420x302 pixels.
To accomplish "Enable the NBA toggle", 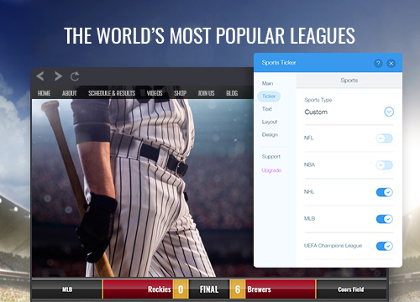I will point(385,165).
